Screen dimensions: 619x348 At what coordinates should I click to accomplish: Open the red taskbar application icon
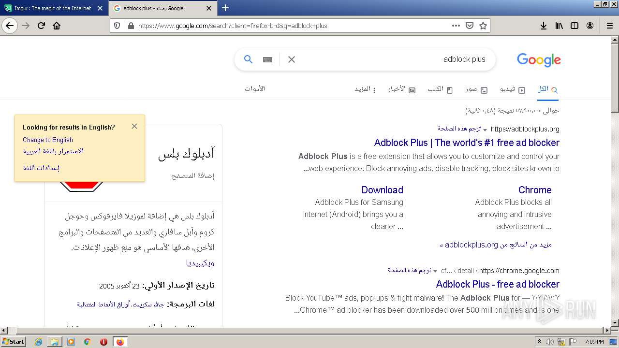click(x=103, y=342)
